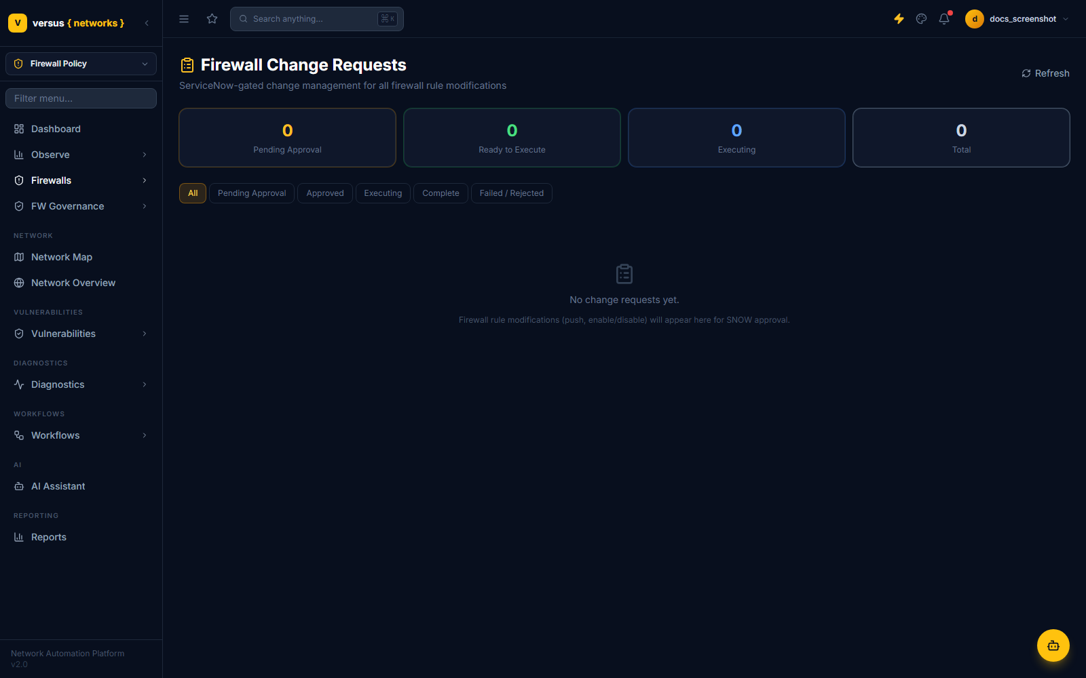
Task: Click the Diagnostics pulse icon
Action: pyautogui.click(x=19, y=384)
